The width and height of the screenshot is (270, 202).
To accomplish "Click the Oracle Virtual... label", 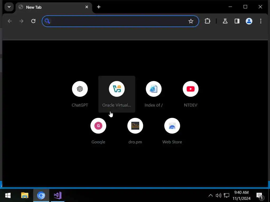I will (117, 105).
